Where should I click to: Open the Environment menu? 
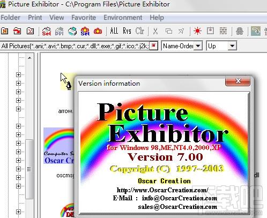tap(123, 18)
